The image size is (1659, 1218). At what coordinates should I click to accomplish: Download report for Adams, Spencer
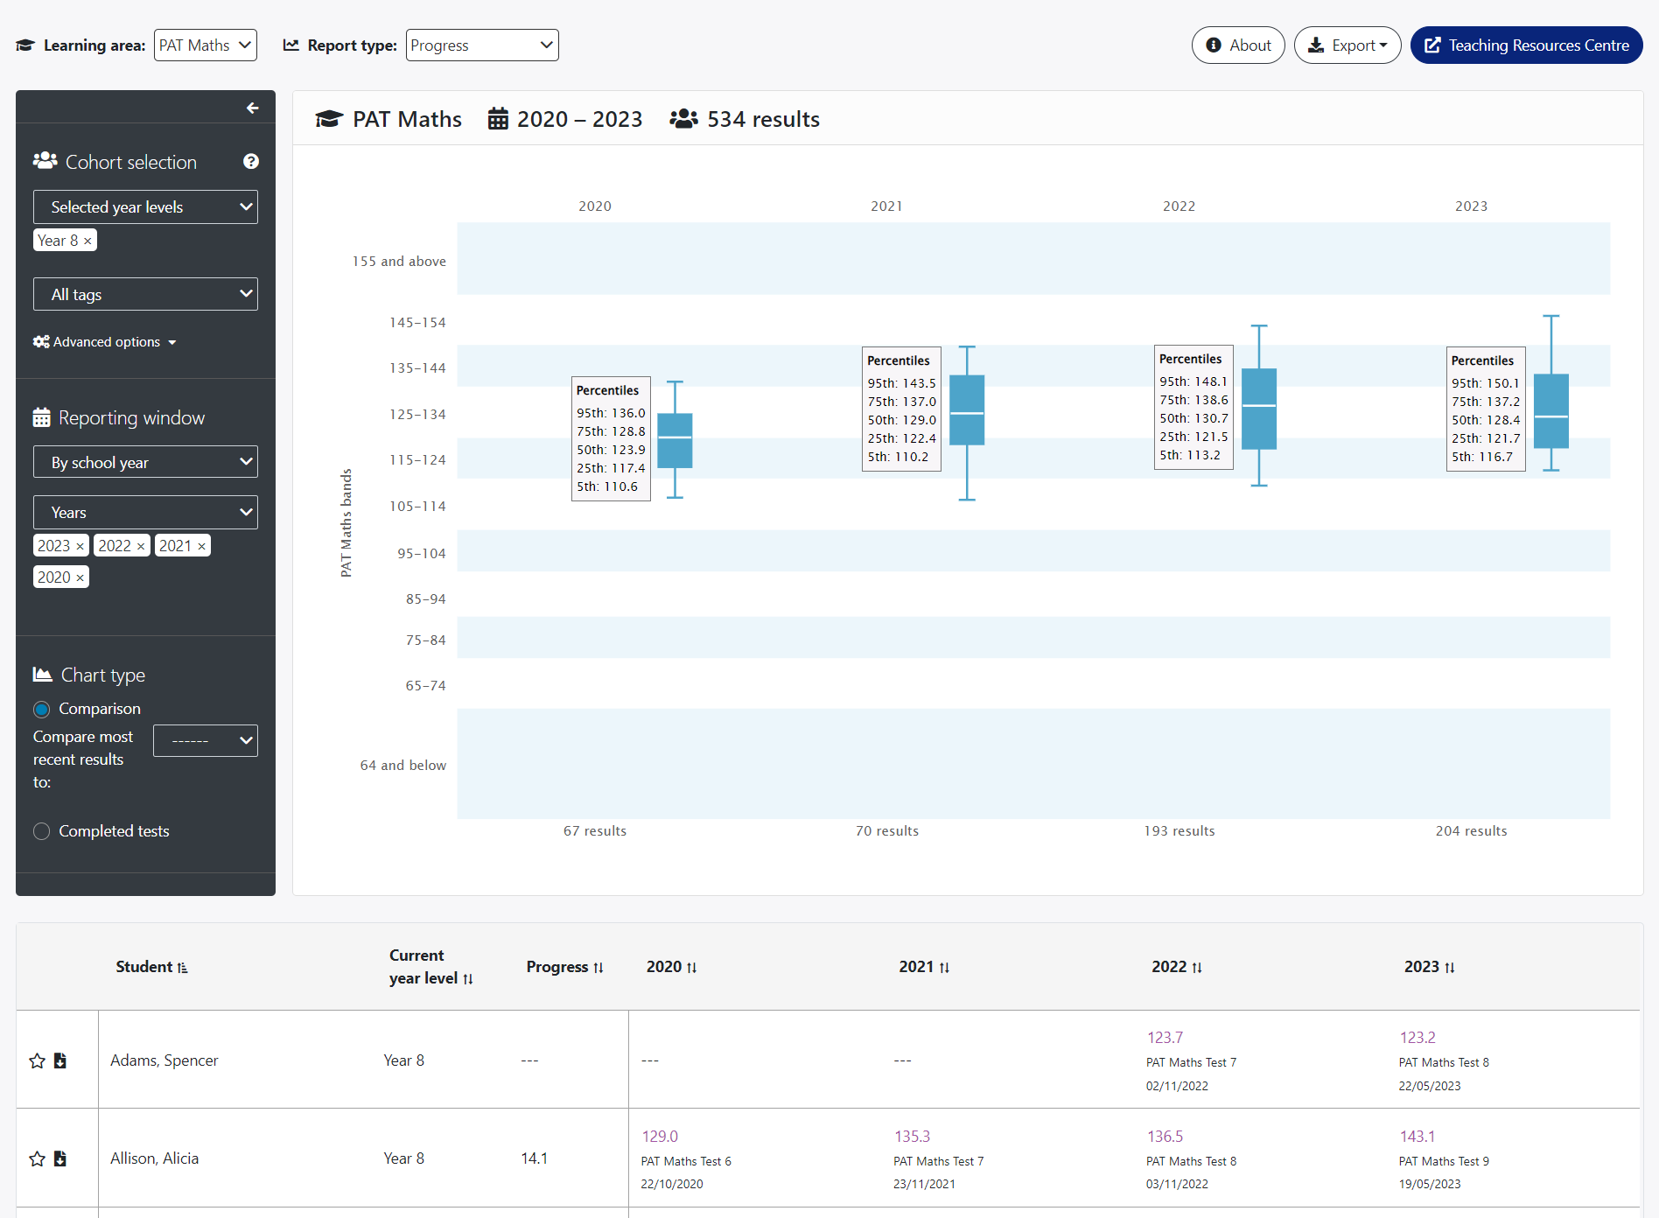60,1060
